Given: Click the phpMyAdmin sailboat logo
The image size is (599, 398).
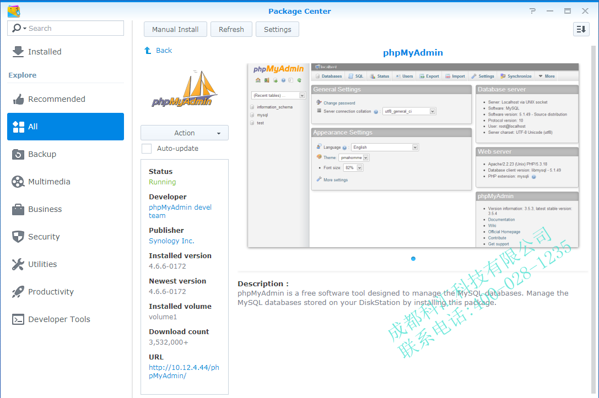Looking at the screenshot, I should (x=185, y=89).
